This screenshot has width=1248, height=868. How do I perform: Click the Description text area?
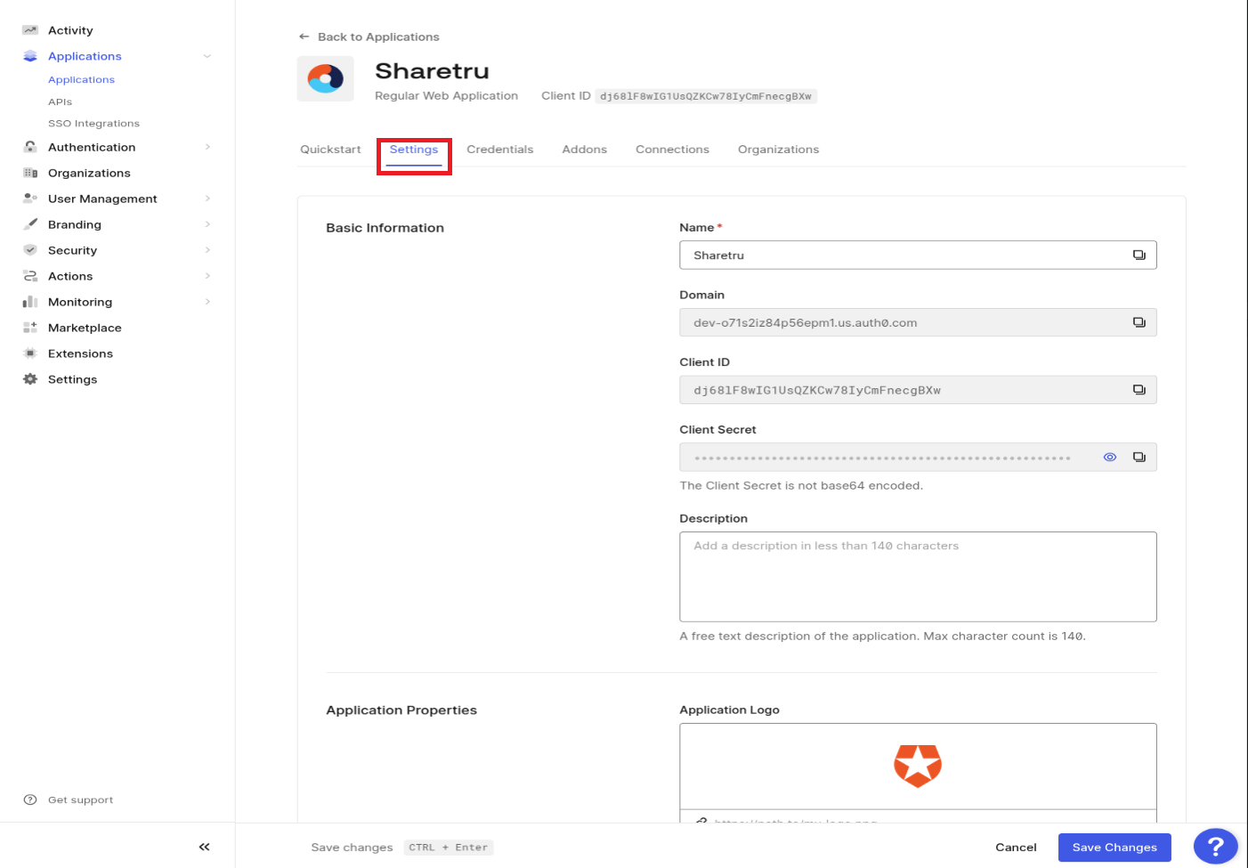pos(918,576)
